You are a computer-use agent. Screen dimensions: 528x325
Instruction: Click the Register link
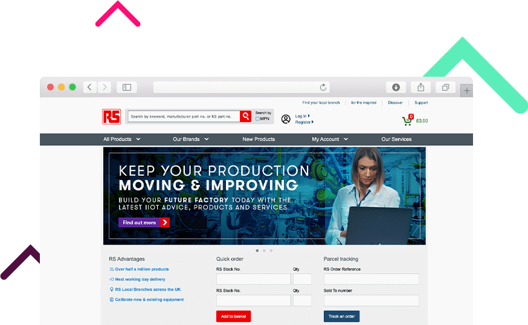[304, 122]
